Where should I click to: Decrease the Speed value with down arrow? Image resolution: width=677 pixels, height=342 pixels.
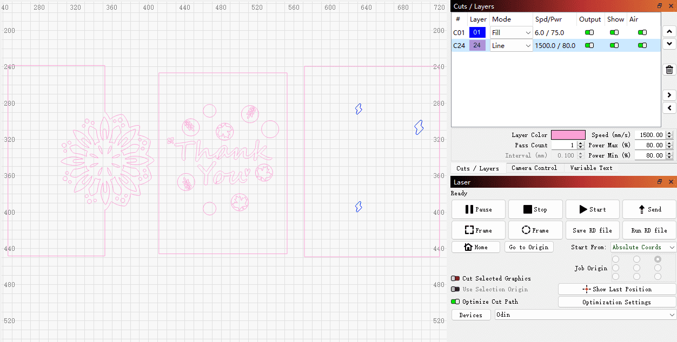click(x=669, y=137)
